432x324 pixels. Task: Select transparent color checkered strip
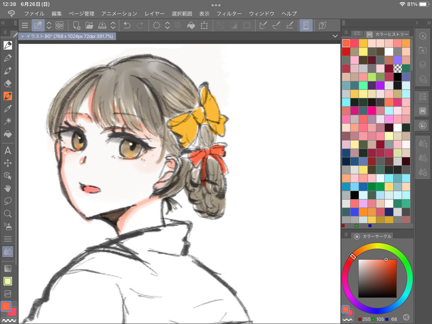[9, 321]
